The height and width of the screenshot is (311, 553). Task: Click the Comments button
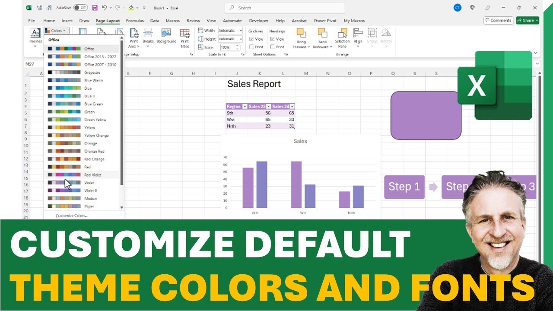[x=498, y=20]
